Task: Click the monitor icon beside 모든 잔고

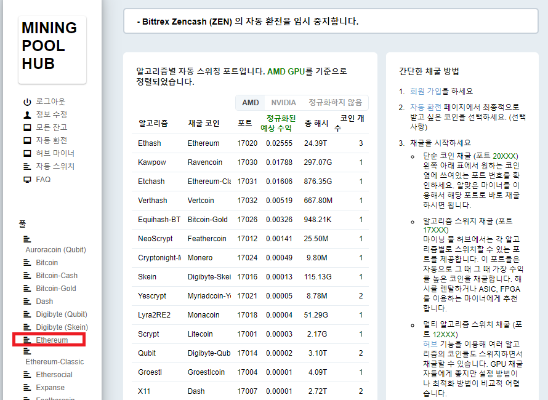Action: pos(27,128)
